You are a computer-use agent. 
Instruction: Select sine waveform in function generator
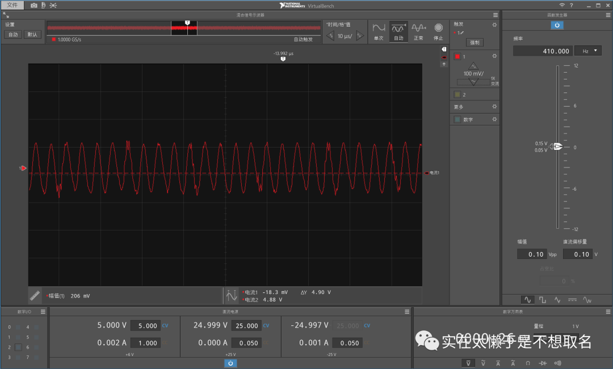click(527, 299)
